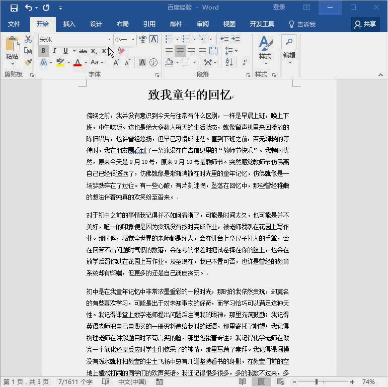388x387 pixels.
Task: Align text left
Action: click(x=169, y=51)
